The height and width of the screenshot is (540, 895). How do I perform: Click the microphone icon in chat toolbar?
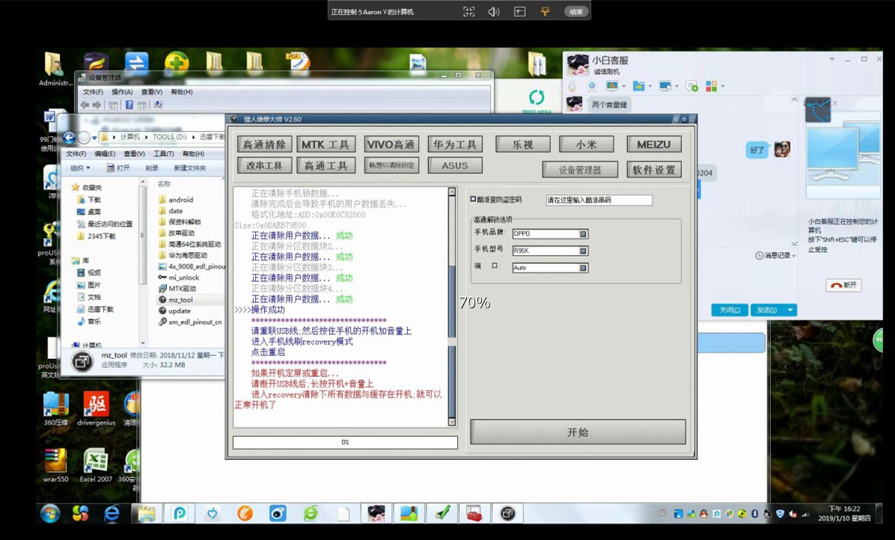(x=572, y=86)
